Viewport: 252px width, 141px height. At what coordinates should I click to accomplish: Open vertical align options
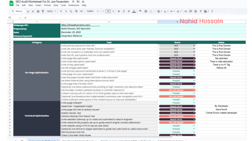(166, 11)
